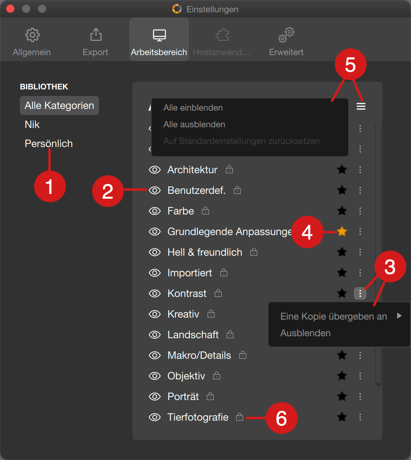Select 'Ausblenden' in the context menu
Screen dimensions: 411x460
click(x=305, y=333)
